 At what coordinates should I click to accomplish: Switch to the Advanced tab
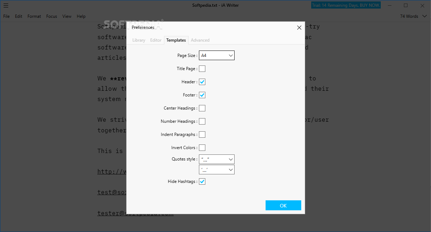pos(200,40)
